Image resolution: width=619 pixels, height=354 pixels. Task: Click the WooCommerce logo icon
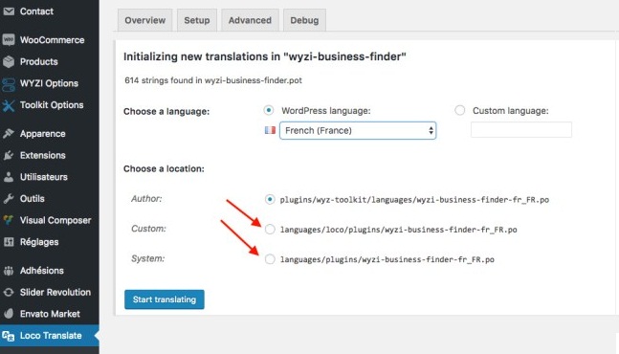9,40
